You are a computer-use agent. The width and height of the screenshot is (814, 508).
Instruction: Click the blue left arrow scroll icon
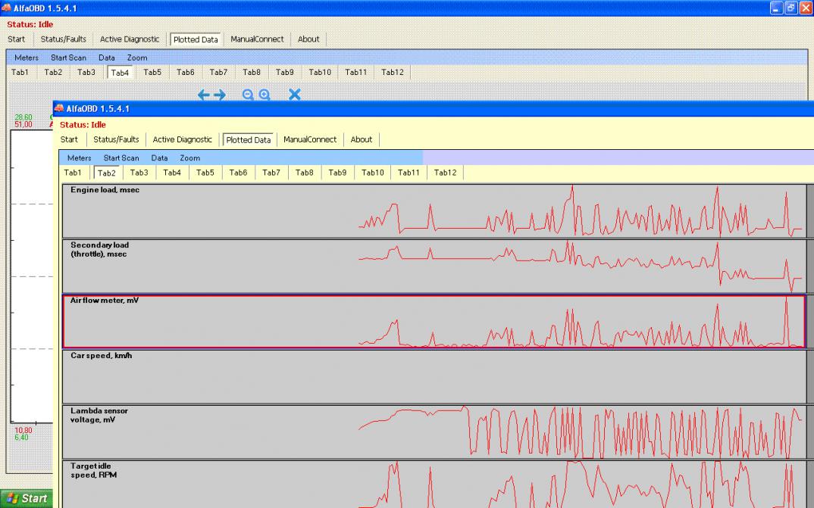(203, 95)
